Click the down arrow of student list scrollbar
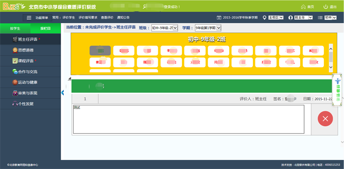This screenshot has width=344, height=169. (x=331, y=67)
